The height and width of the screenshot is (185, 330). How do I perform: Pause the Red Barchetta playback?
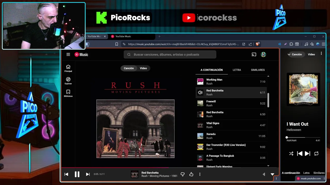pyautogui.click(x=77, y=174)
